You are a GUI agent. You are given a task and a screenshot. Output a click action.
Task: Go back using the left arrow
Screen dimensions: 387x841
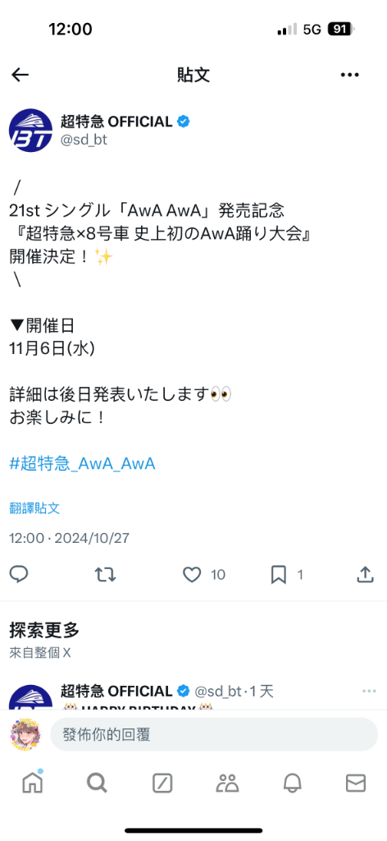(20, 75)
